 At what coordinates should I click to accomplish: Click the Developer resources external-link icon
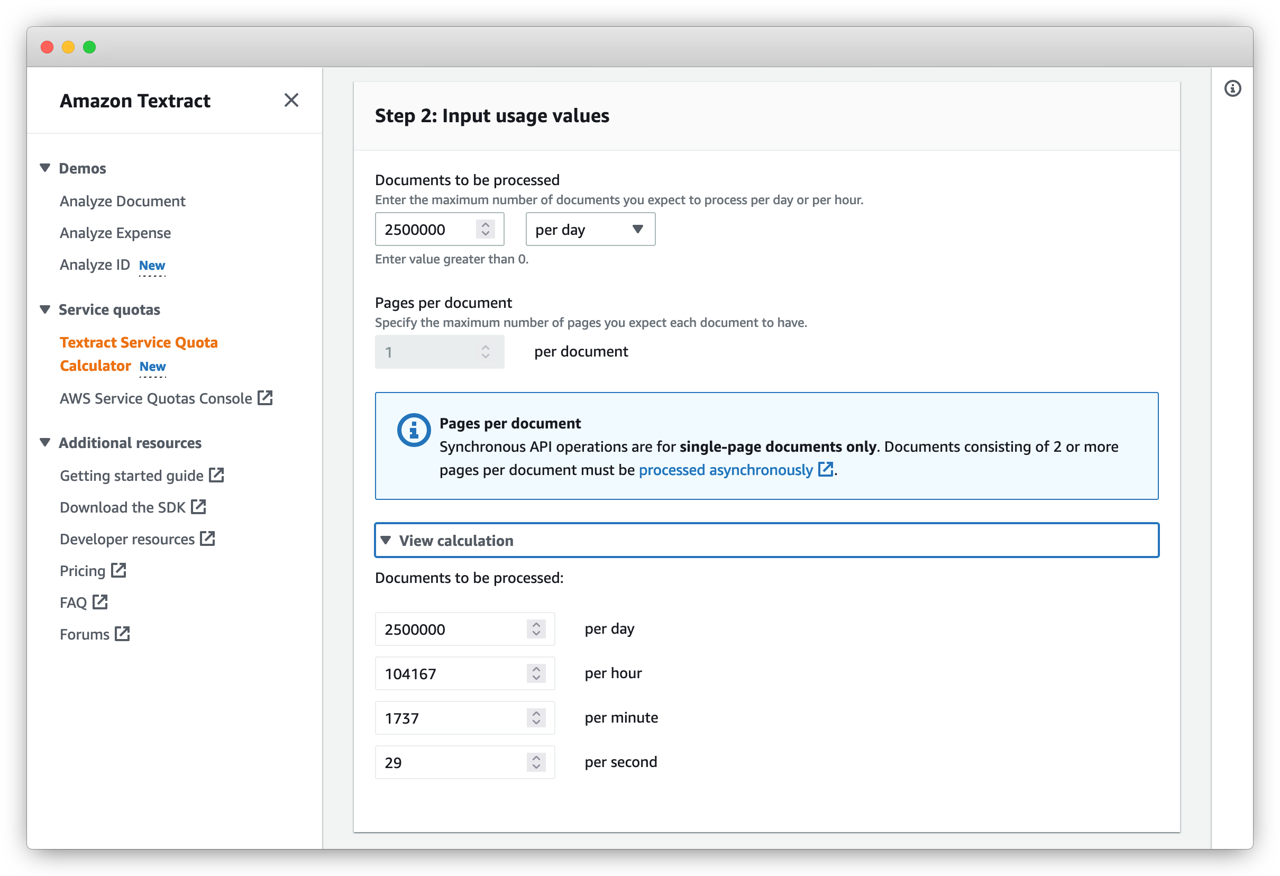click(x=208, y=539)
